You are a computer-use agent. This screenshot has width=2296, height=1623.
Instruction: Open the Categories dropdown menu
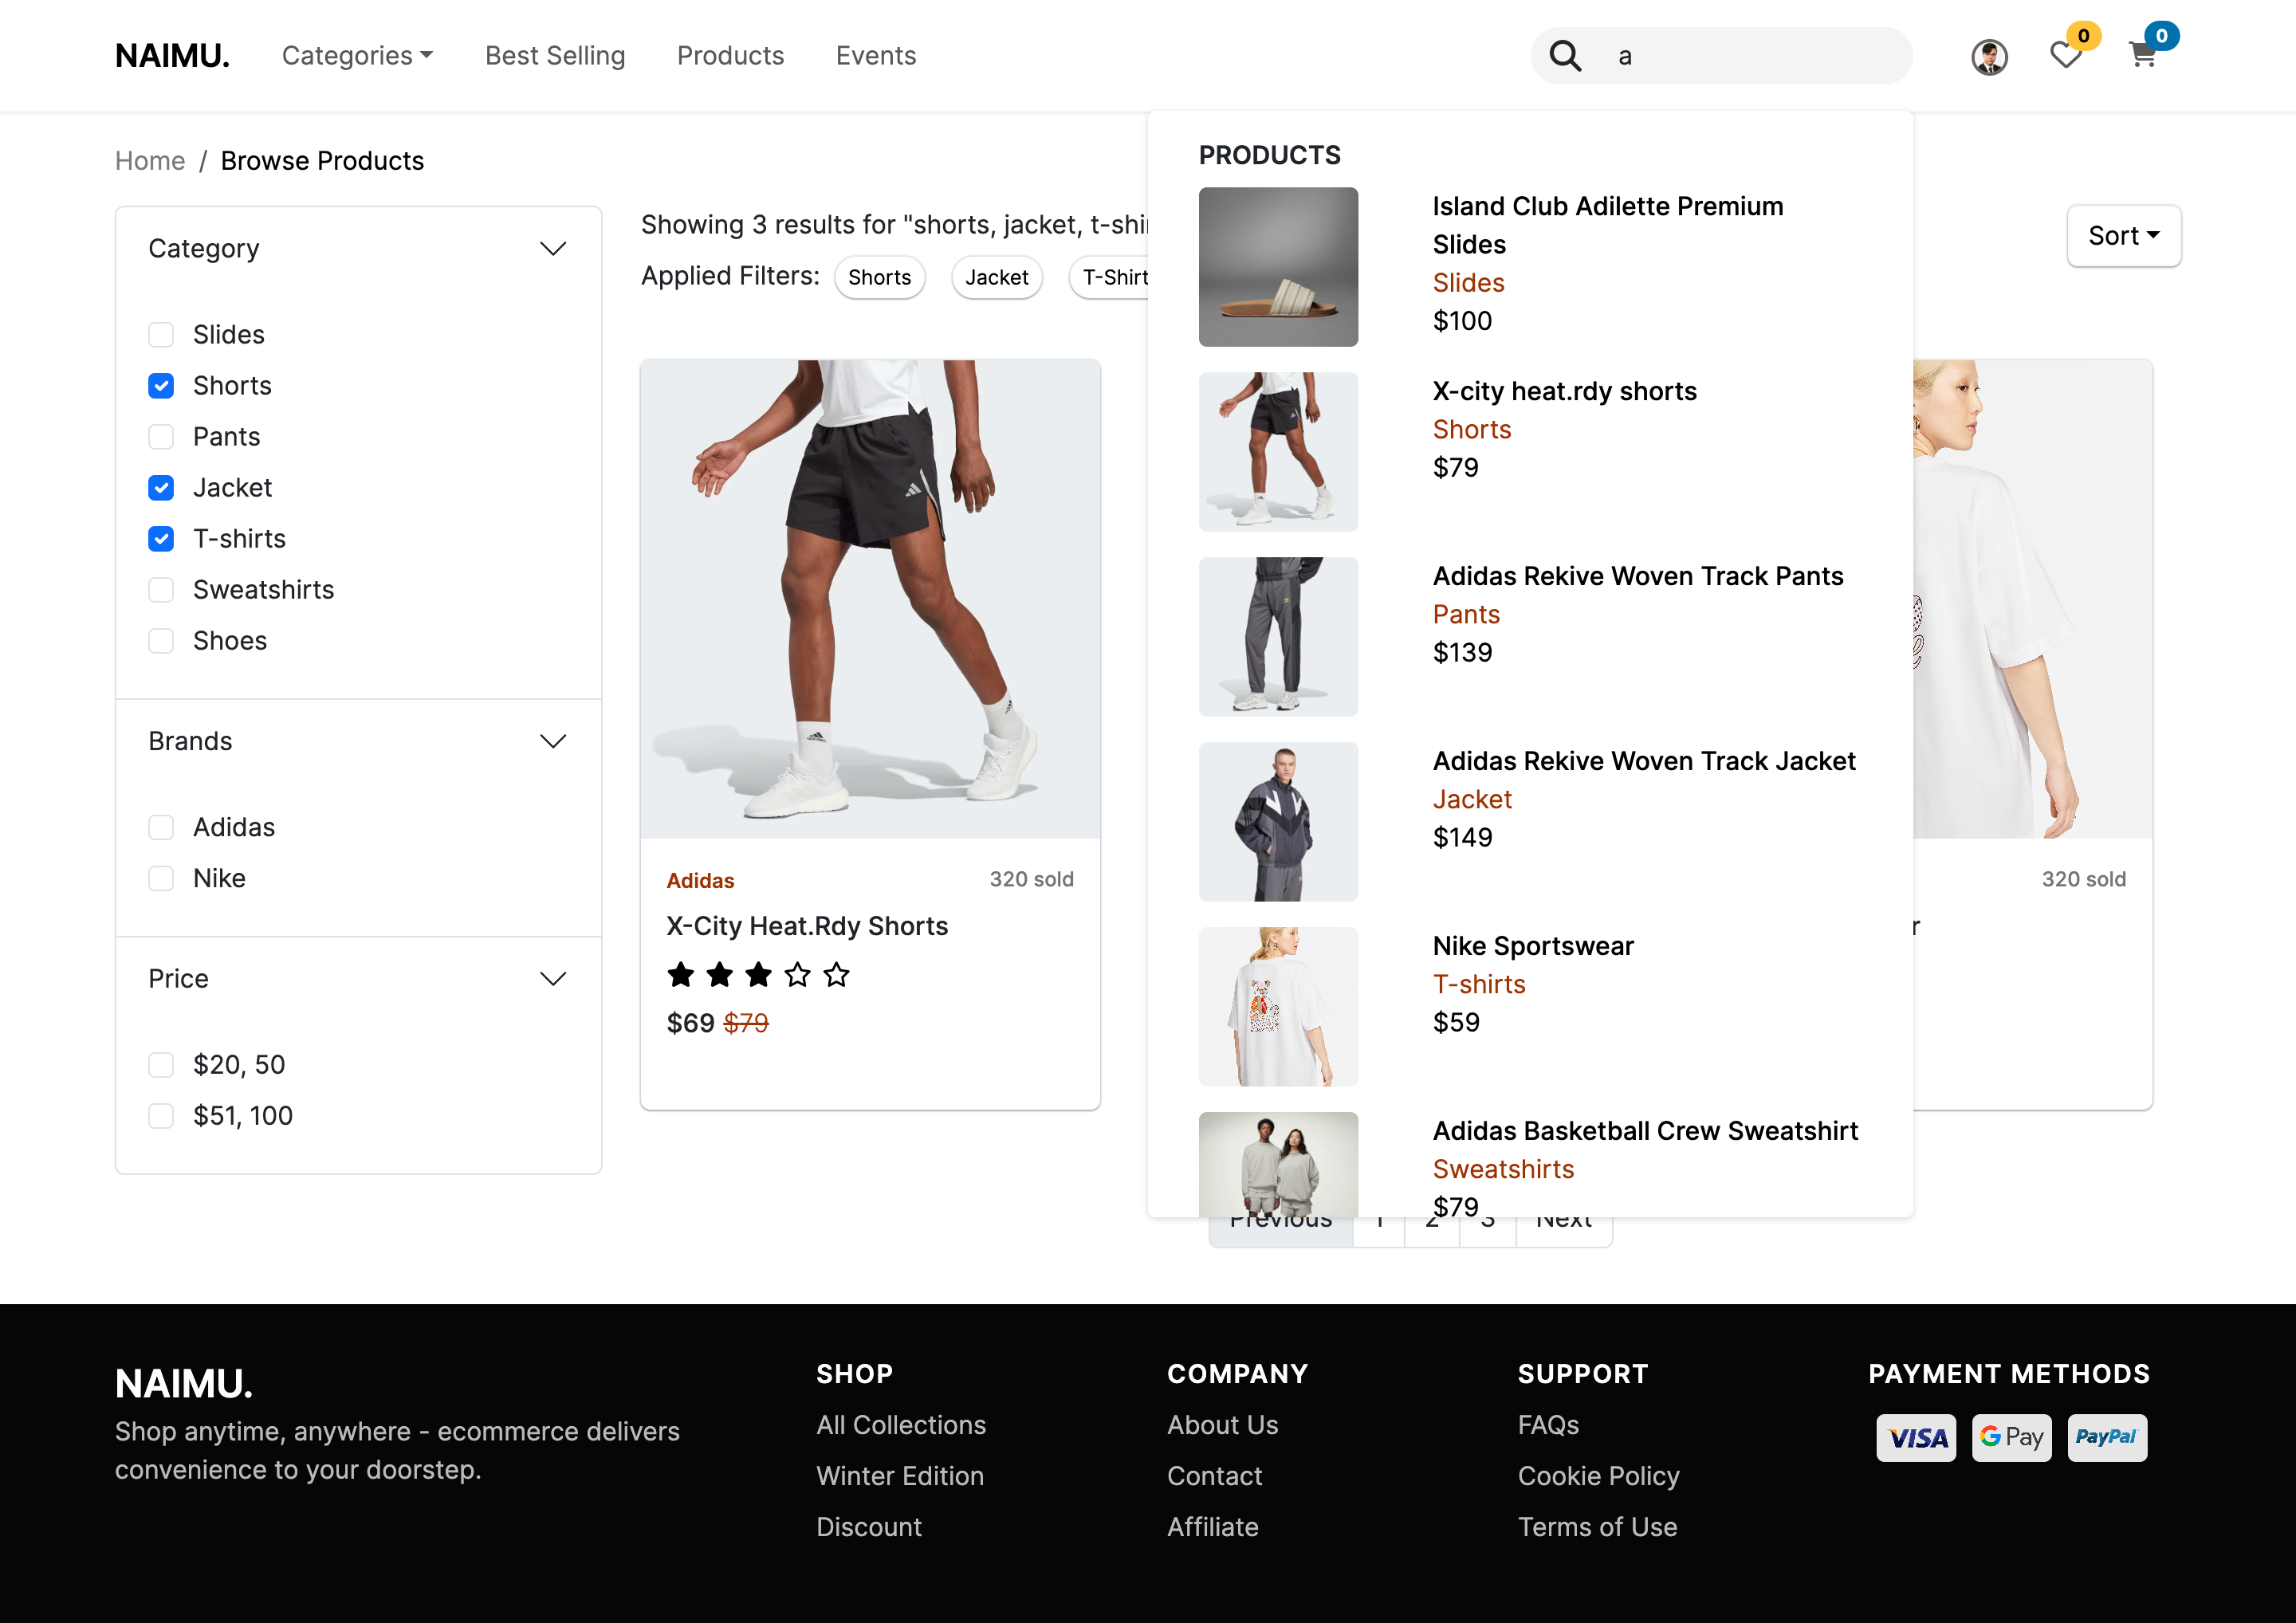357,56
